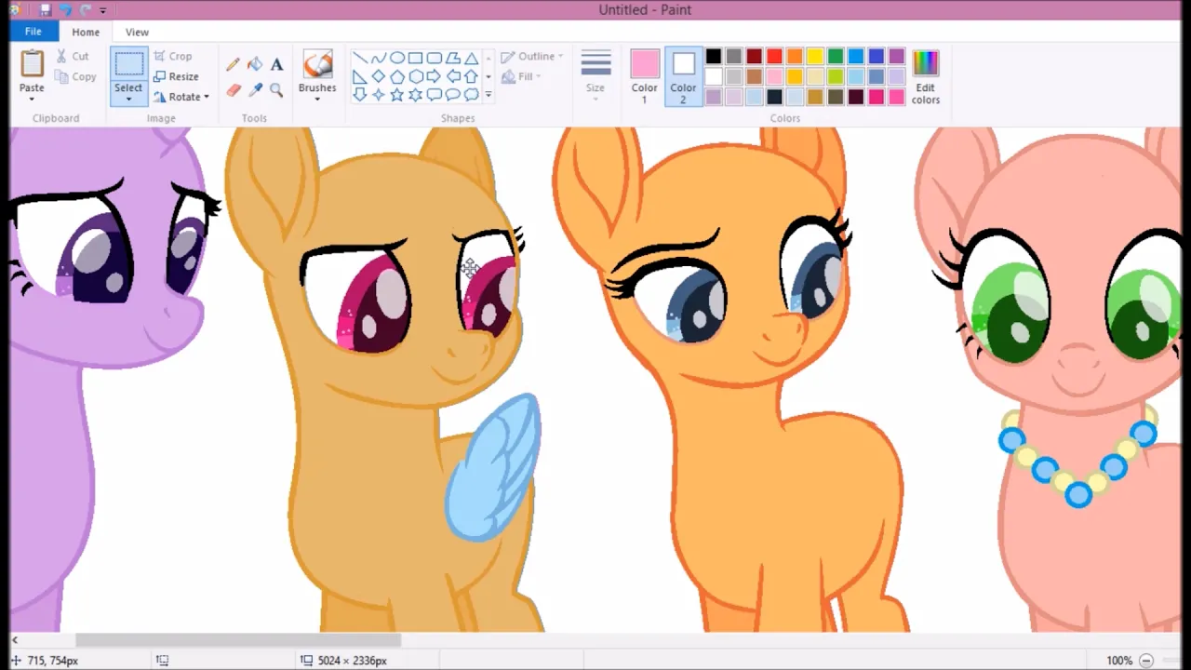Choose the Four-point star shape
Image resolution: width=1191 pixels, height=670 pixels.
tap(379, 95)
